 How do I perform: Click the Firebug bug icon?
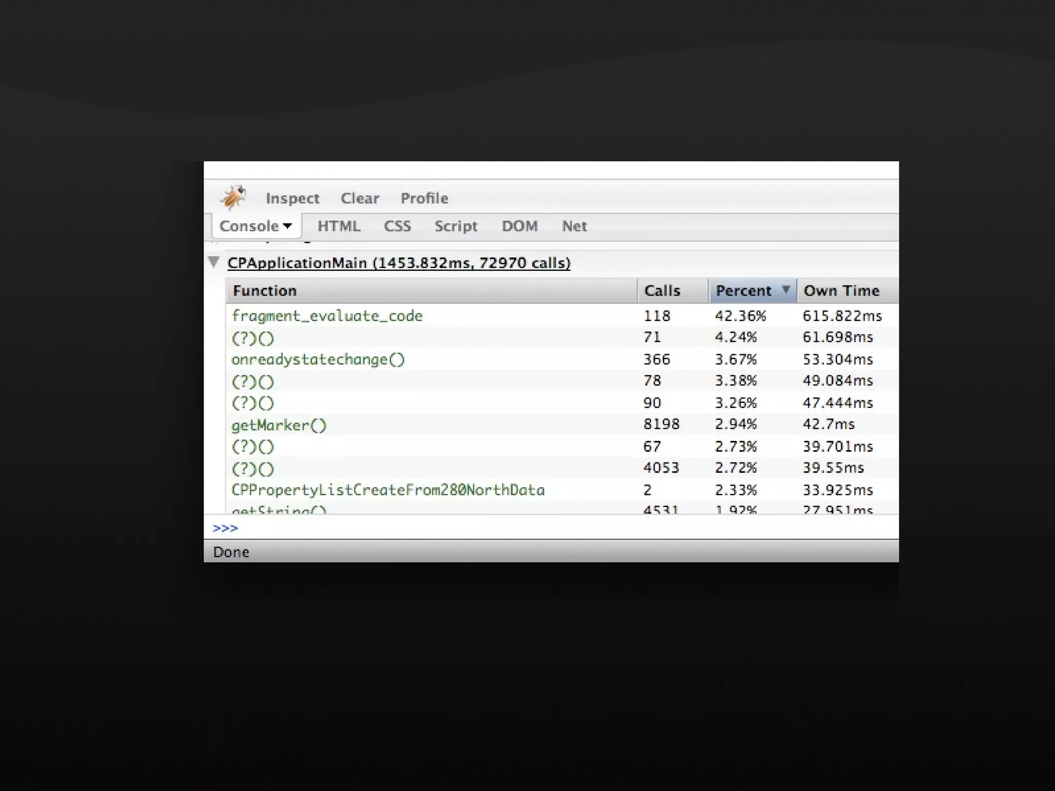pos(233,198)
